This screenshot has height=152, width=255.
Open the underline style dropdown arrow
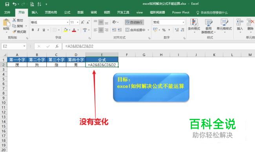pos(48,30)
